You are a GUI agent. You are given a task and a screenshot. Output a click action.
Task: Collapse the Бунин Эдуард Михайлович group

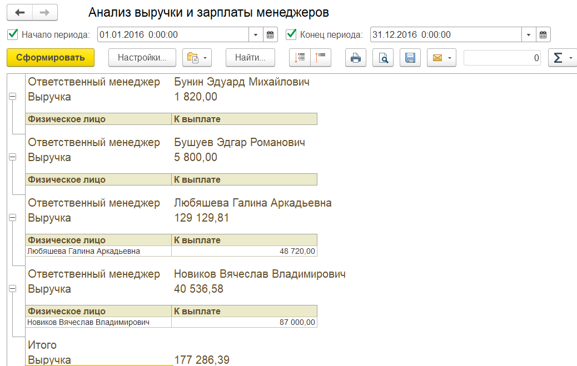(13, 97)
